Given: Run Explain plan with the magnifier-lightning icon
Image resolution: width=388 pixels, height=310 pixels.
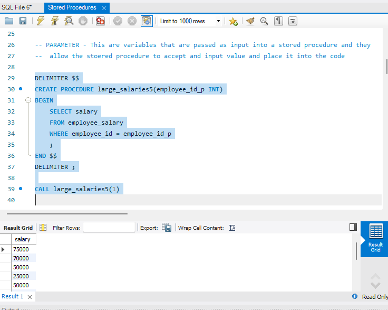Looking at the screenshot, I should point(69,21).
